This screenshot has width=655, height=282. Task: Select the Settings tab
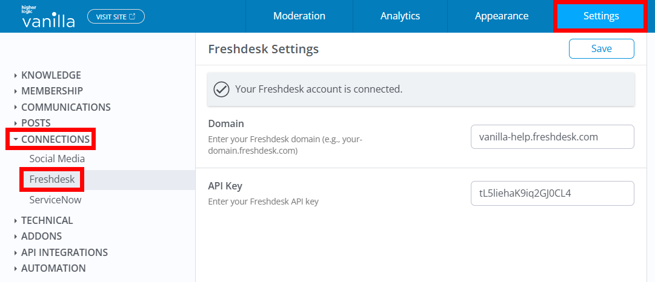[x=601, y=16]
